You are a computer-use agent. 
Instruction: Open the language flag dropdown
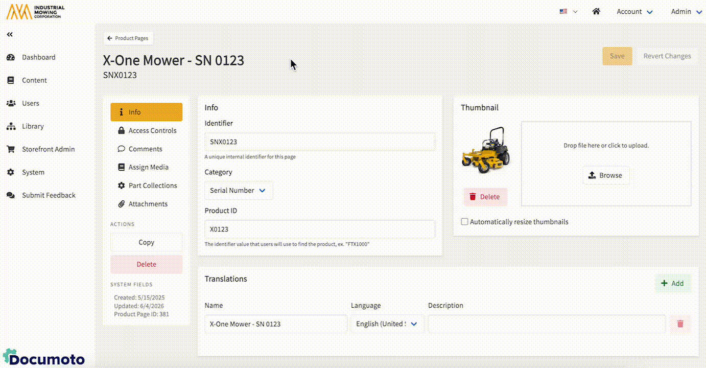pos(569,11)
